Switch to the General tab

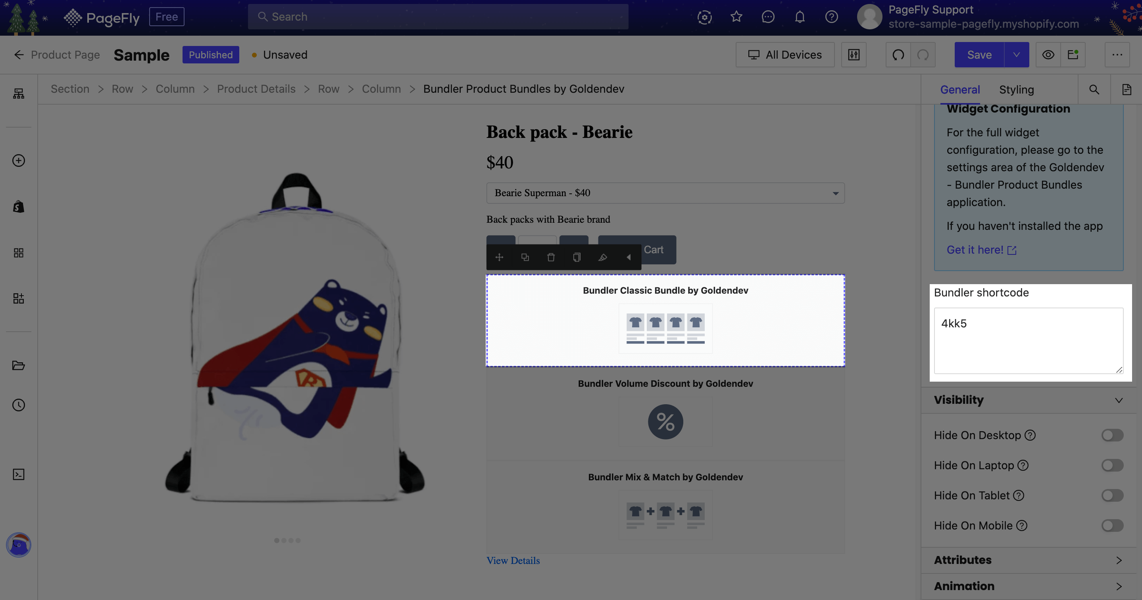[x=959, y=88]
